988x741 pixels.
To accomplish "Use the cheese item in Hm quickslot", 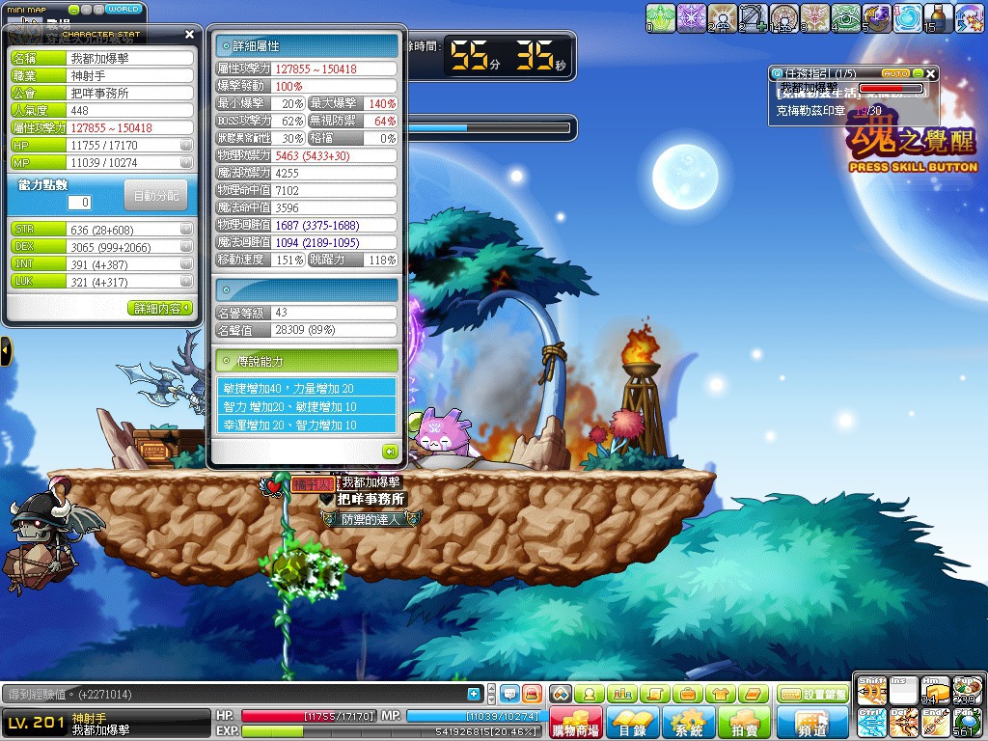I will (x=934, y=691).
